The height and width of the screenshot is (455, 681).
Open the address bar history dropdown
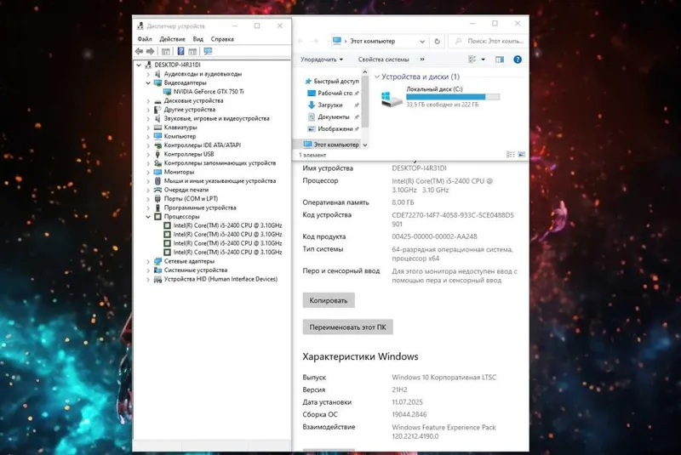(422, 41)
